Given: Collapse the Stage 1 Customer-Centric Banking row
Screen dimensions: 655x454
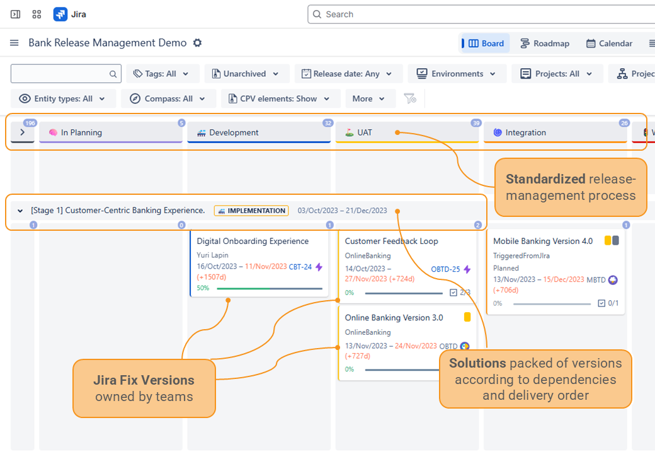Looking at the screenshot, I should point(20,211).
